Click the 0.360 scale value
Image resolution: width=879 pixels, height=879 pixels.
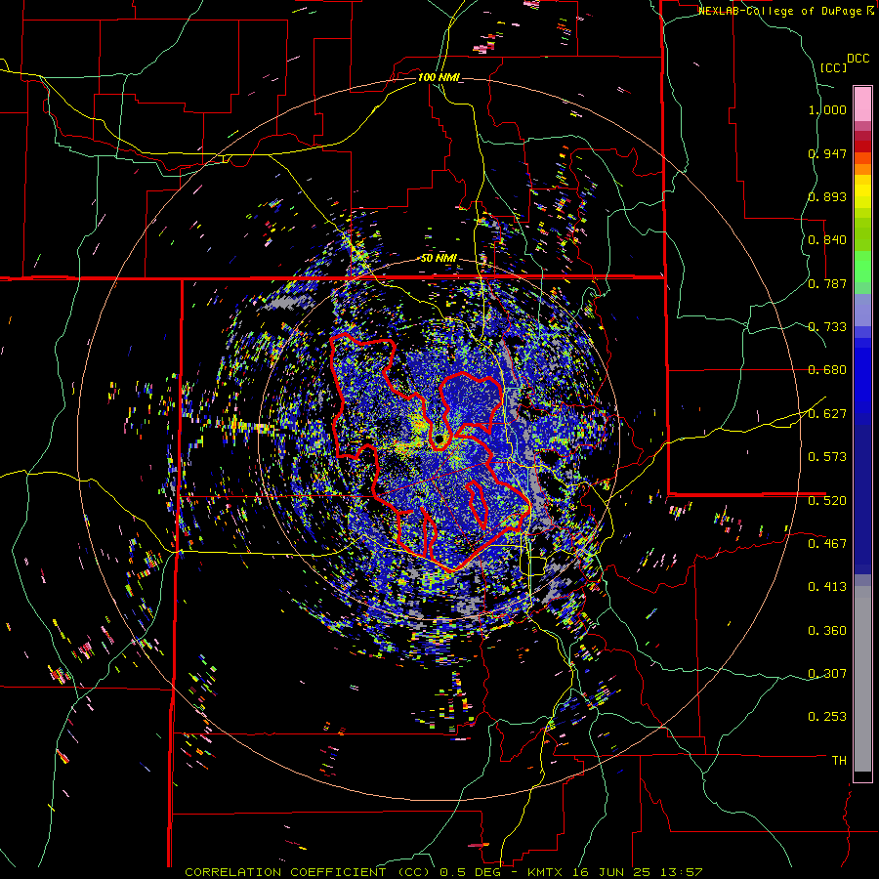click(827, 631)
